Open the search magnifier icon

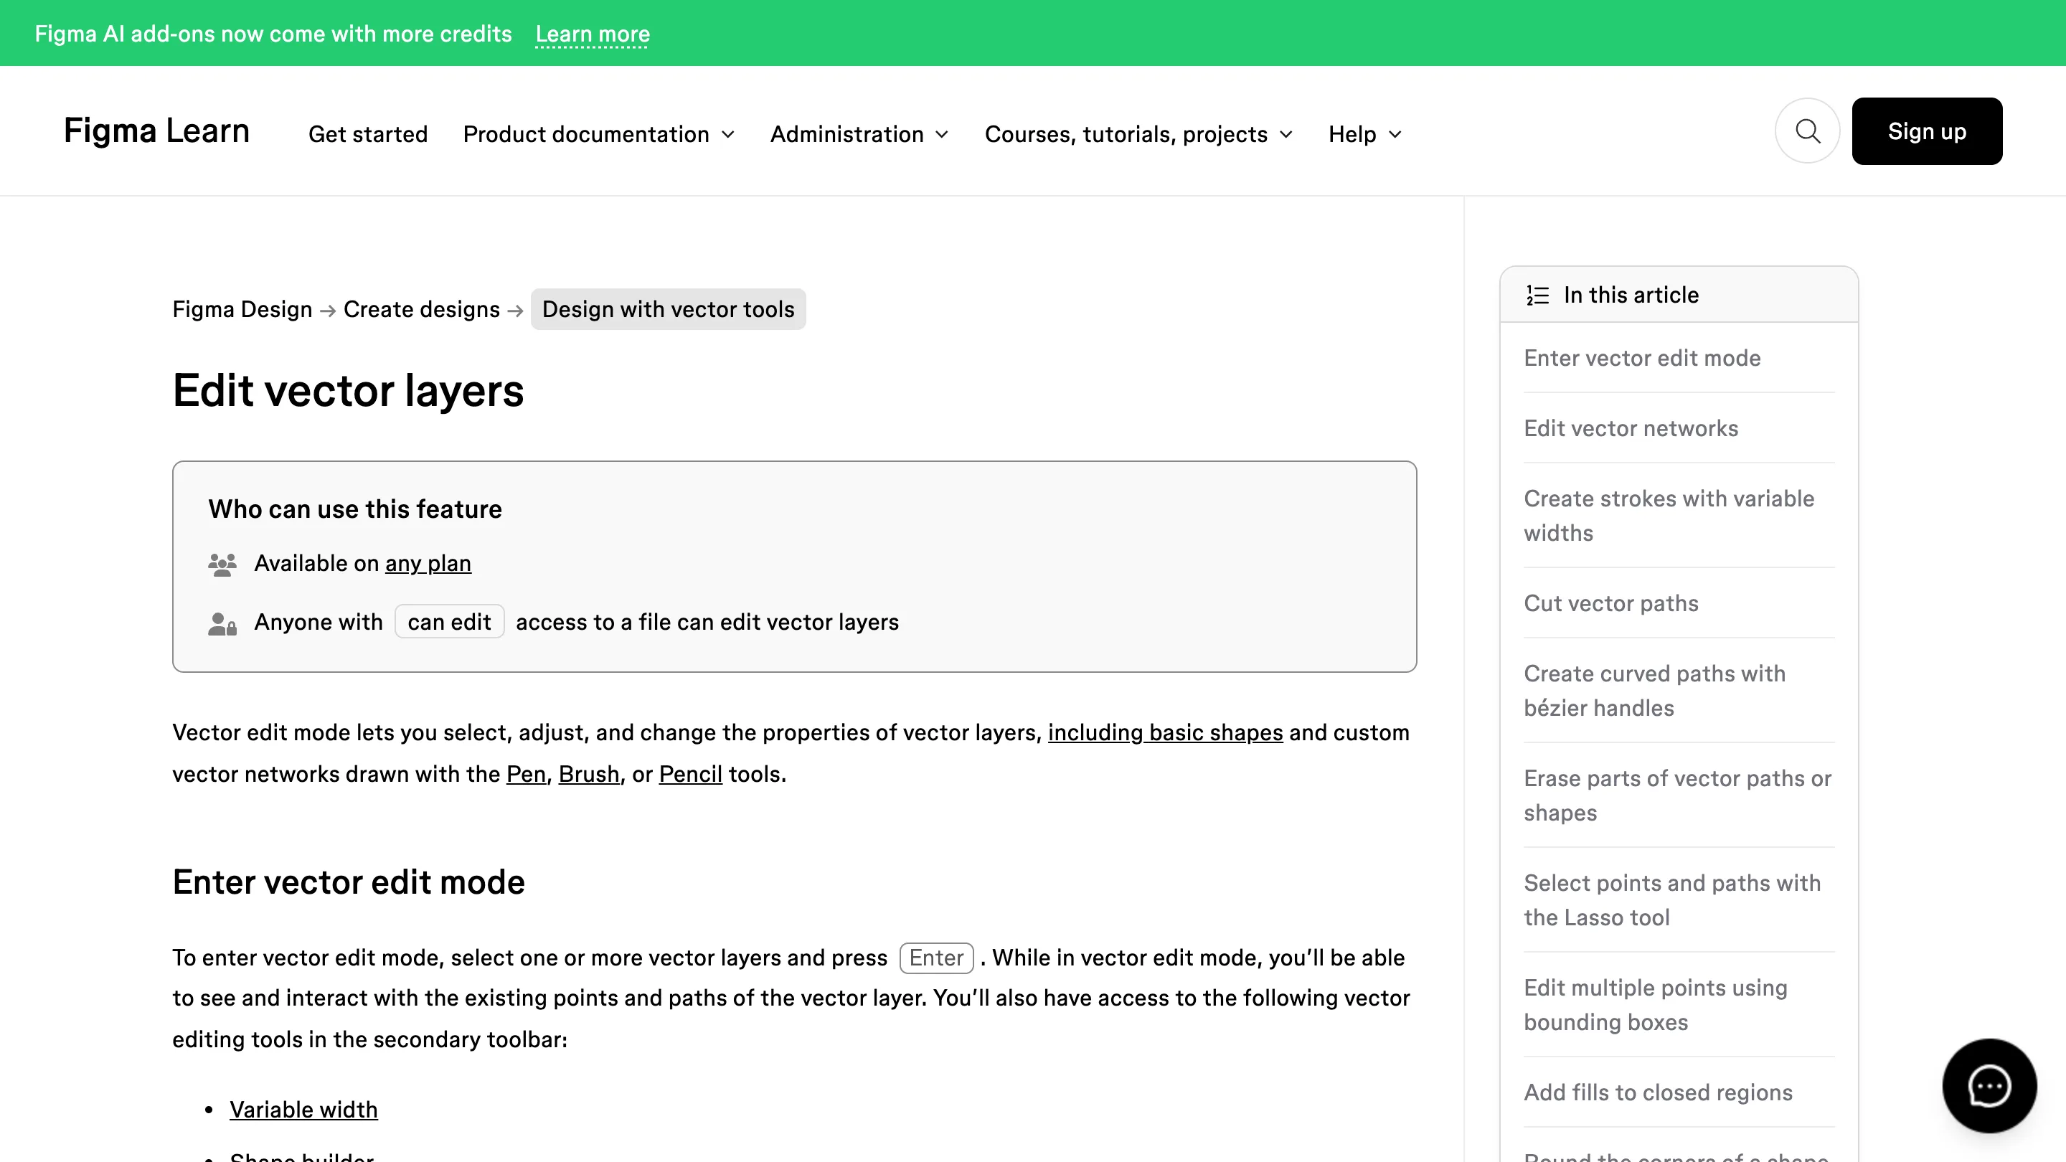1807,131
